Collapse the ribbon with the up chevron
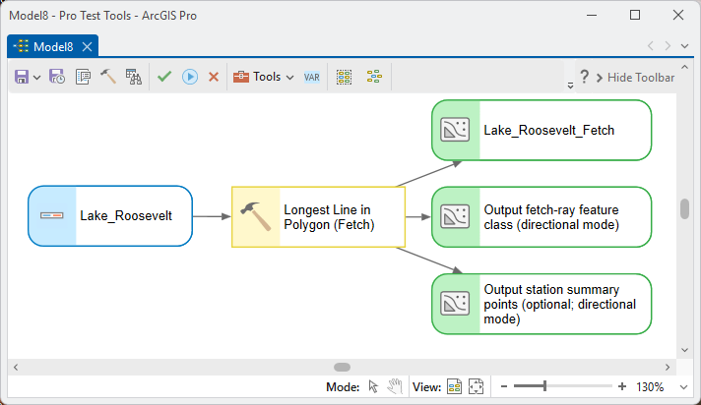Viewport: 701px width, 405px height. point(684,67)
